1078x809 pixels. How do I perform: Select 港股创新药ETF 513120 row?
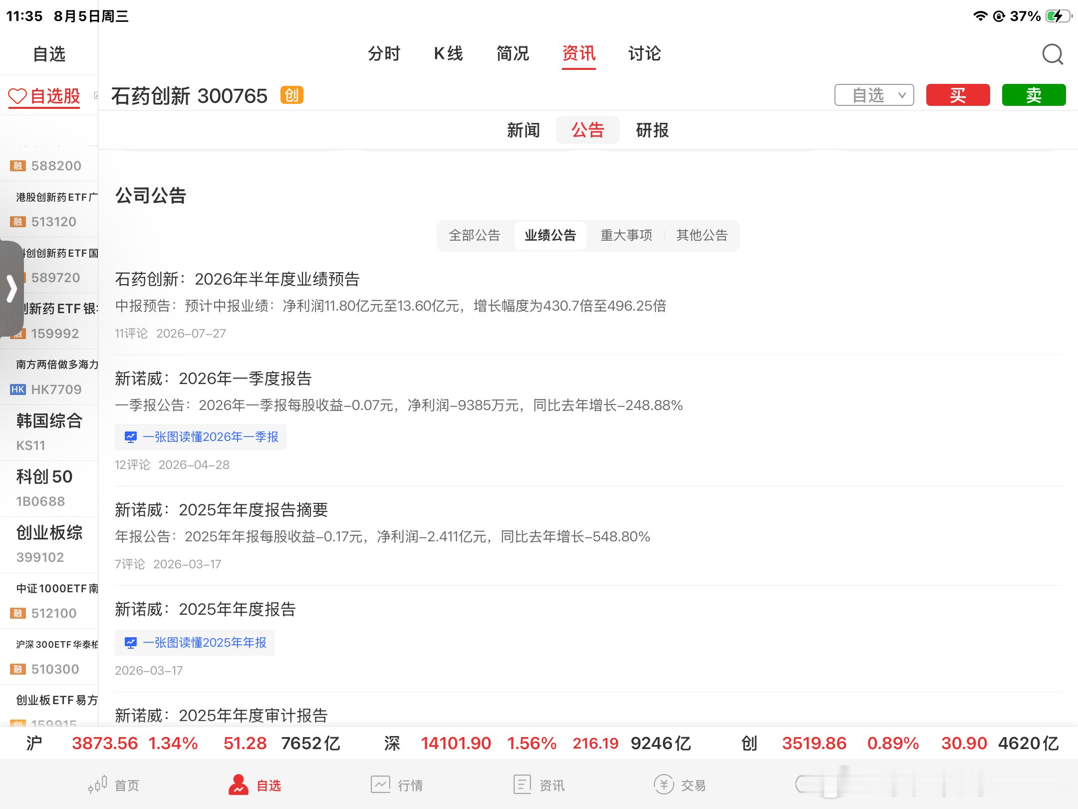[x=49, y=209]
